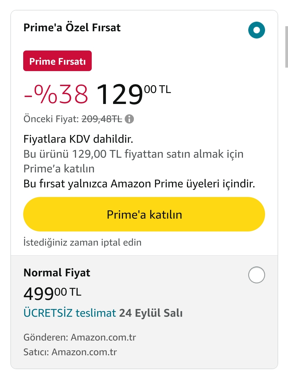Screen dimensions: 288x375
Task: Select the Prime'a Özel Fırsat radio button
Action: click(x=257, y=30)
